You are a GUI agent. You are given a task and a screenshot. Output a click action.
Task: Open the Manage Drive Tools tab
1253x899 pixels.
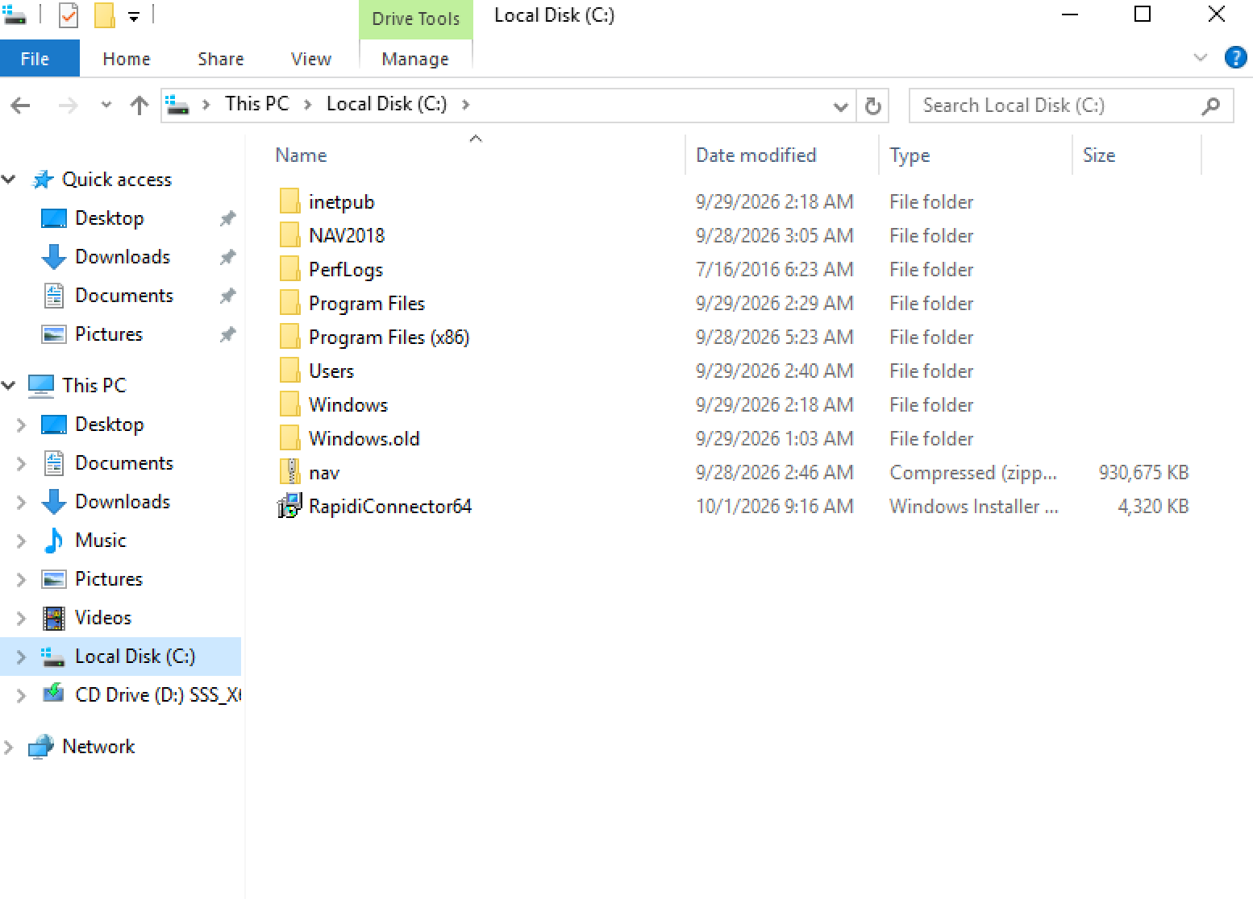click(415, 59)
